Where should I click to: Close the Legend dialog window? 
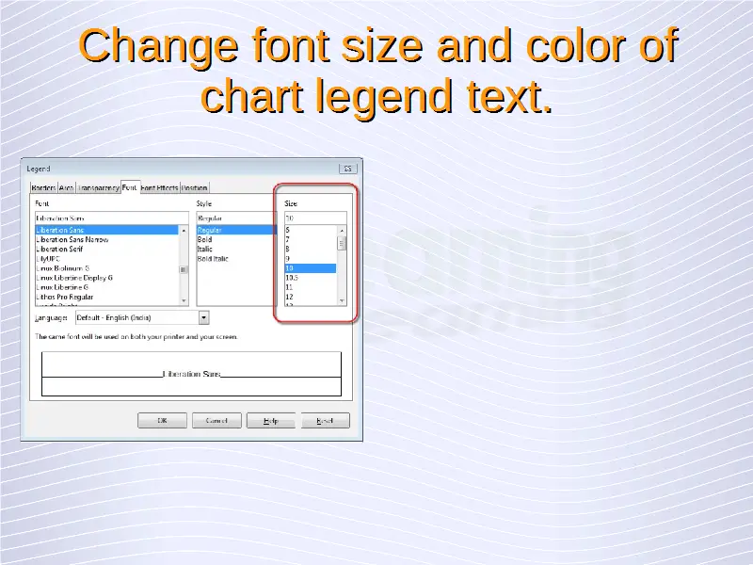(x=347, y=169)
